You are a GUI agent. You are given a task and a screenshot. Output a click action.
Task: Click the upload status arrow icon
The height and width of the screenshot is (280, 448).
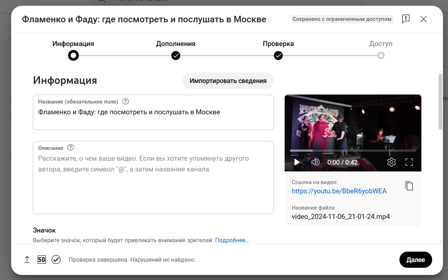pyautogui.click(x=27, y=260)
